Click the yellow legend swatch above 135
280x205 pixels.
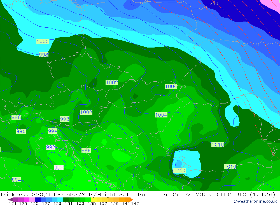point(94,199)
